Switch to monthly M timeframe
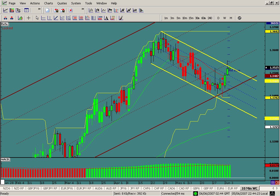Viewport: 280px width, 196px height. pos(231,18)
